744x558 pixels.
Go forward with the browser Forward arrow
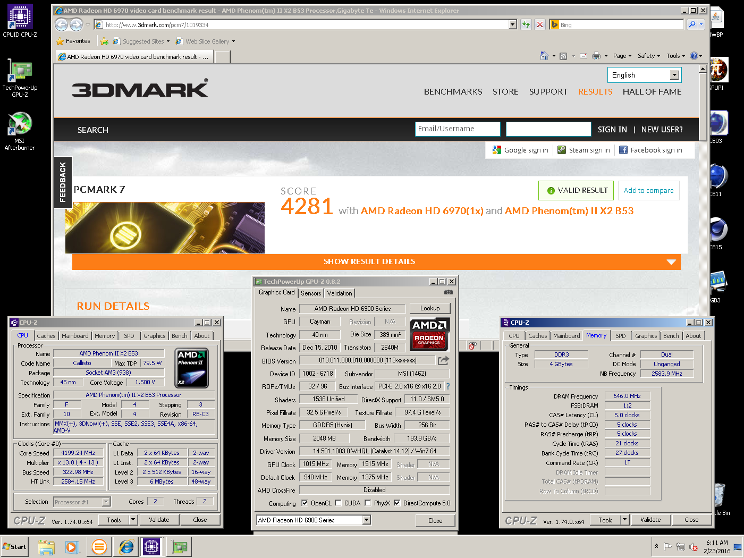76,24
